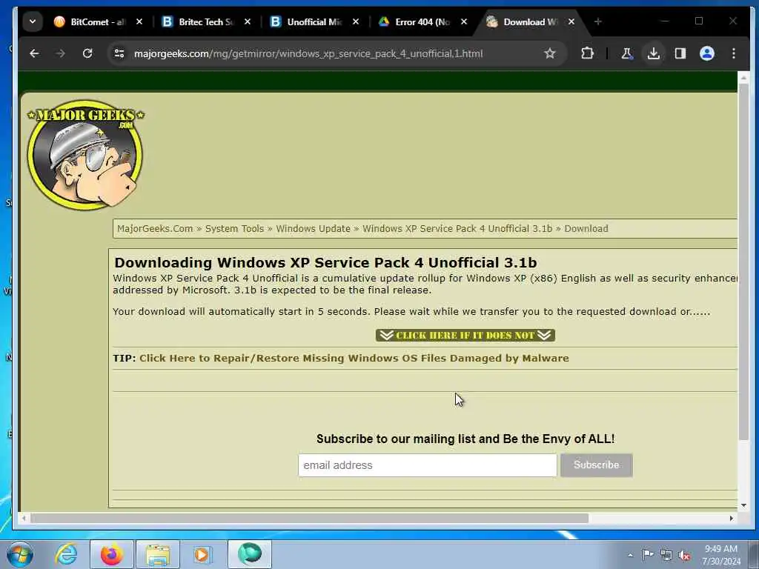
Task: Open File Explorer from taskbar
Action: pyautogui.click(x=158, y=554)
